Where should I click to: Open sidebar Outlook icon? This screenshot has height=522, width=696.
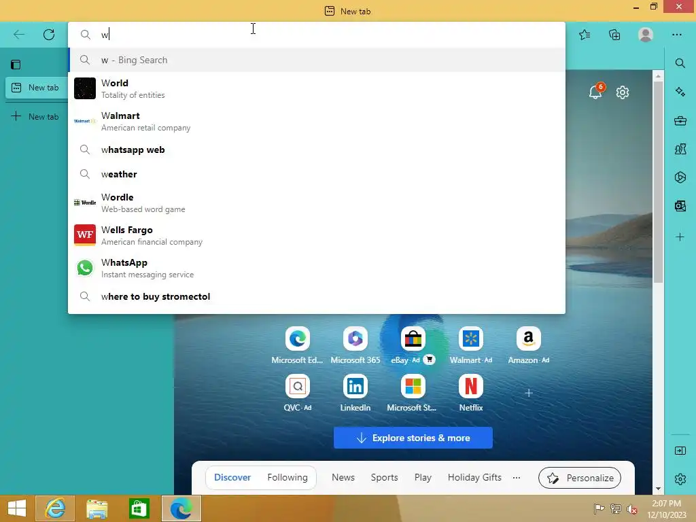pos(680,205)
